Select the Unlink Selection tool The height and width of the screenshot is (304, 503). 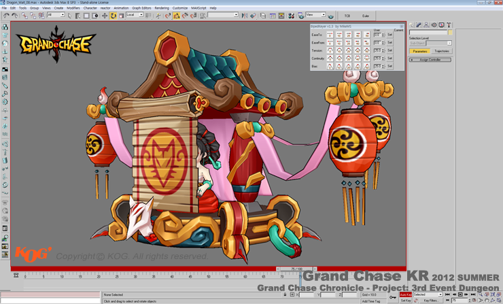[33, 16]
